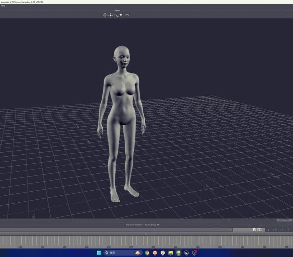The height and width of the screenshot is (257, 293).
Task: Open File Explorer from the taskbar
Action: pos(171,253)
